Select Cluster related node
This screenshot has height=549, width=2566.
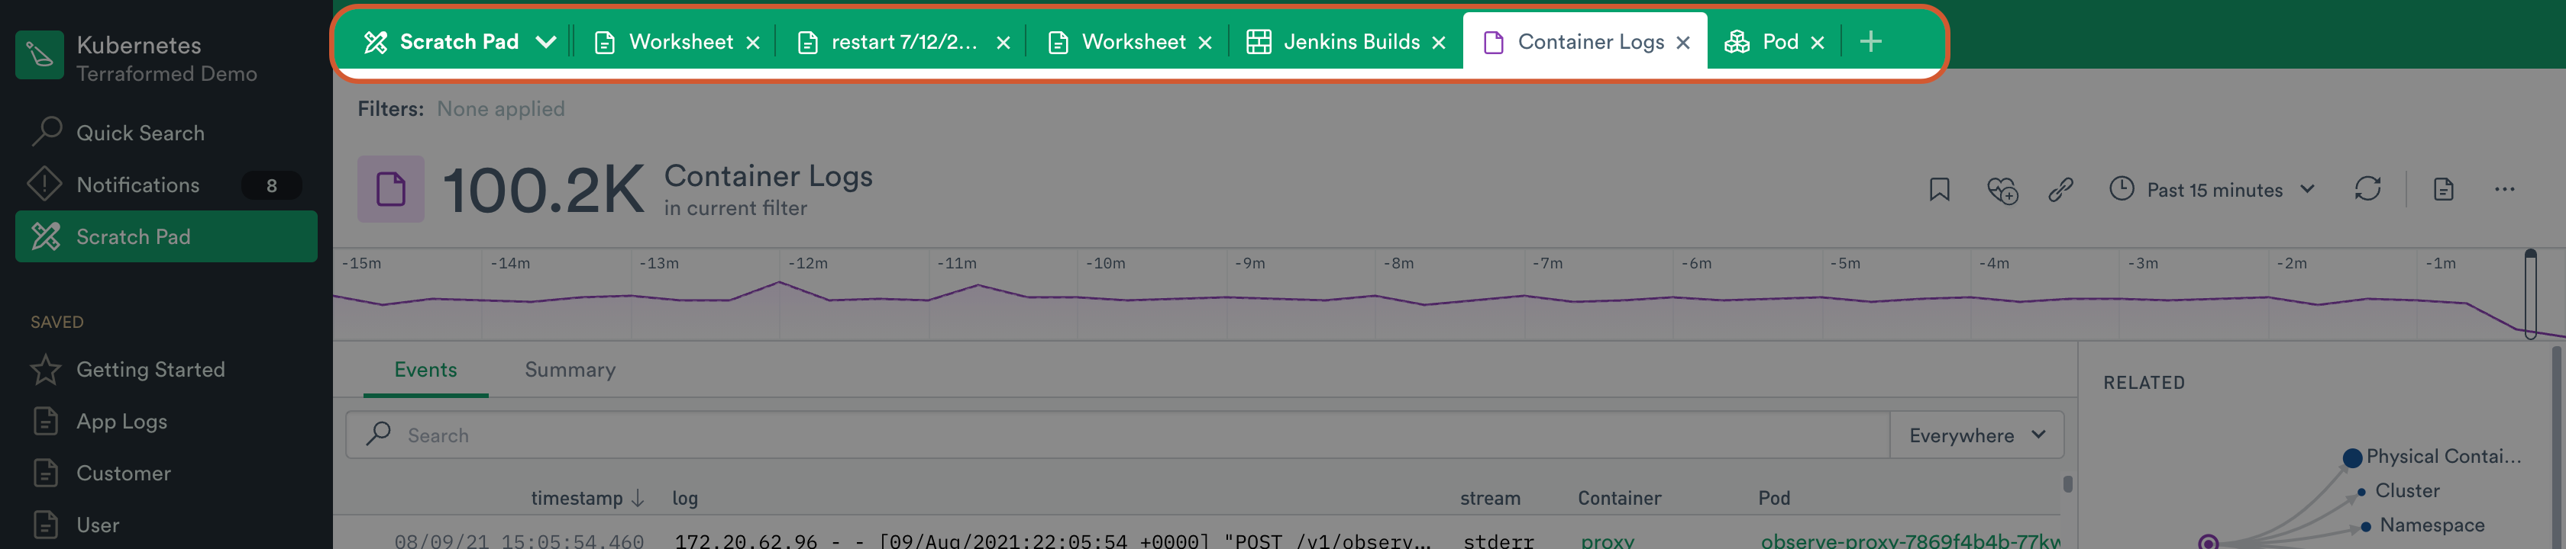click(2398, 491)
